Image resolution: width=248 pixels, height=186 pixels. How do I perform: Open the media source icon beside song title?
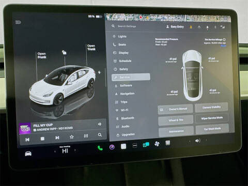click(100, 124)
